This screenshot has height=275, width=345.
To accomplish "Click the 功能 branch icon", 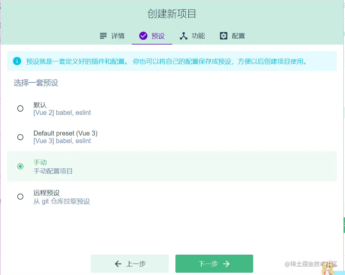I will click(x=184, y=36).
